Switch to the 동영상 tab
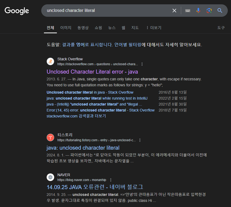 pyautogui.click(x=83, y=28)
